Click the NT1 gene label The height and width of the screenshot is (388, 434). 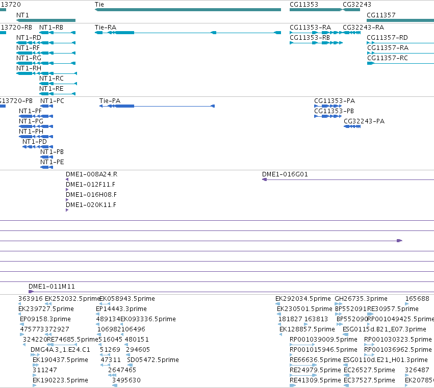coord(23,15)
